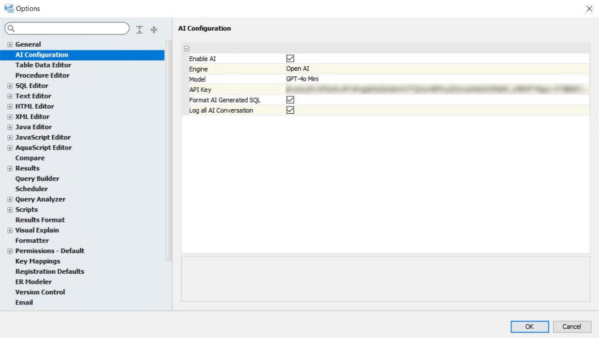Select the HTML Editor category label
This screenshot has width=599, height=338.
click(34, 106)
